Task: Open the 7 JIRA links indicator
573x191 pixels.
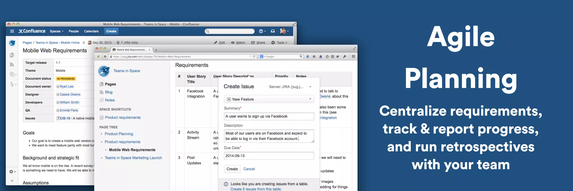Action: [127, 43]
